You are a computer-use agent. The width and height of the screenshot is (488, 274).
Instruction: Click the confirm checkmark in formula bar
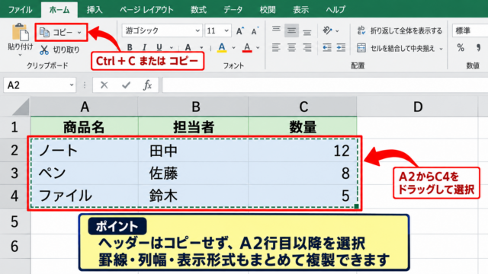[126, 84]
